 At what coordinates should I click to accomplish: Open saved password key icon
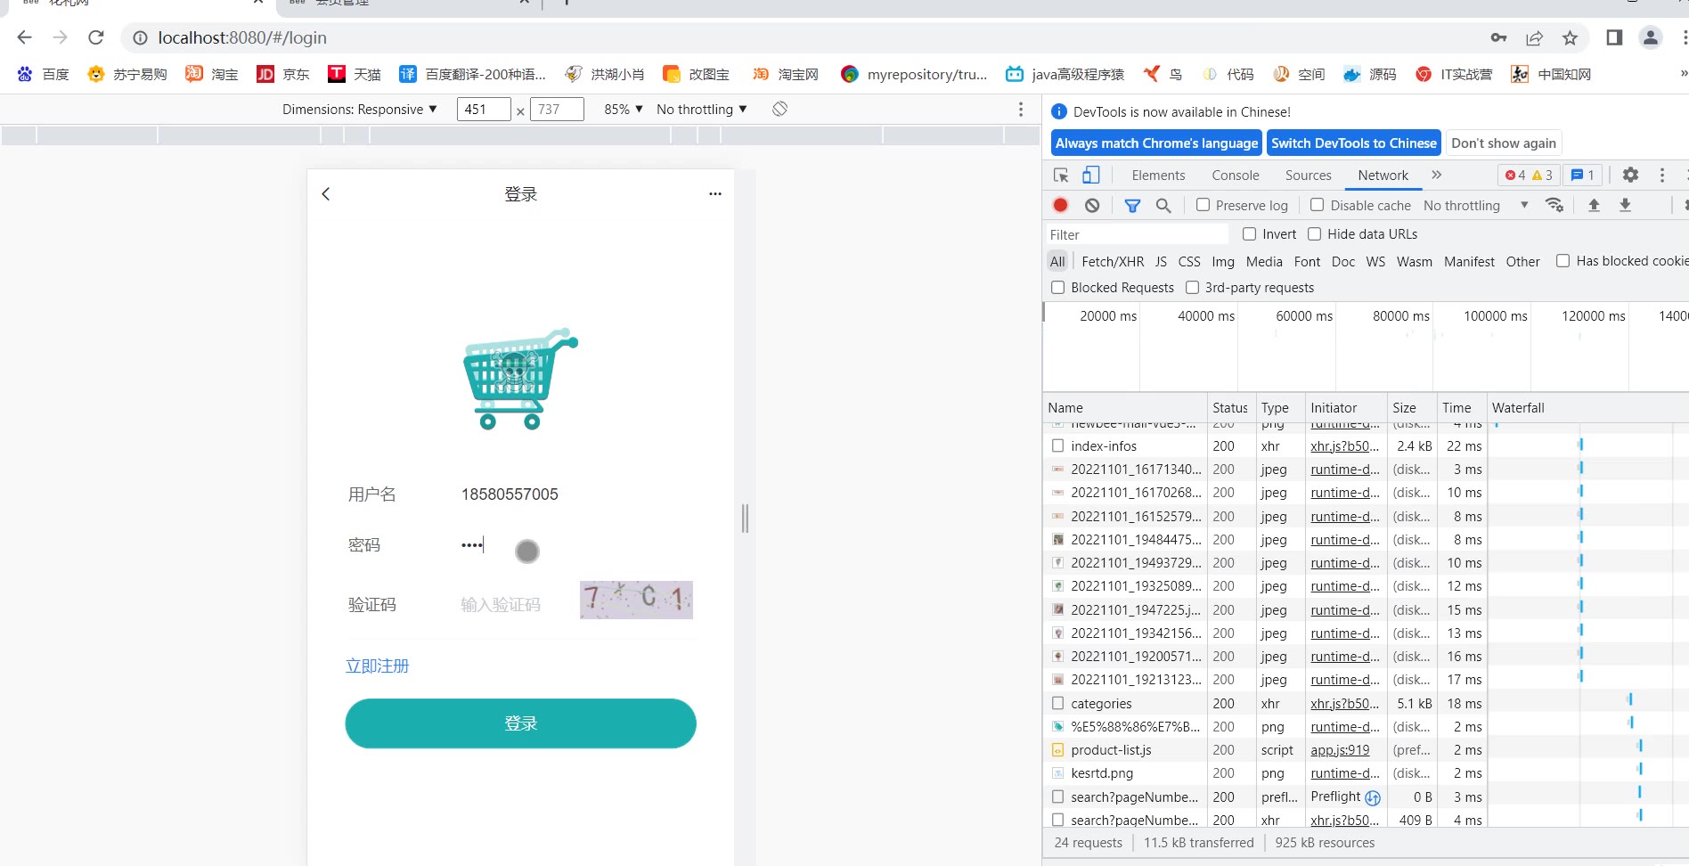point(1498,37)
